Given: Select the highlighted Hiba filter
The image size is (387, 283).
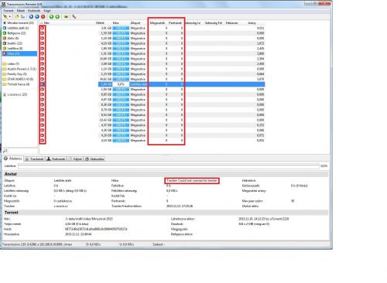Looking at the screenshot, I should tap(19, 53).
